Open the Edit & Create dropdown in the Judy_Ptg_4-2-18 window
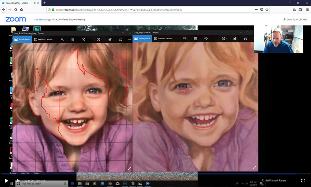 [224, 39]
